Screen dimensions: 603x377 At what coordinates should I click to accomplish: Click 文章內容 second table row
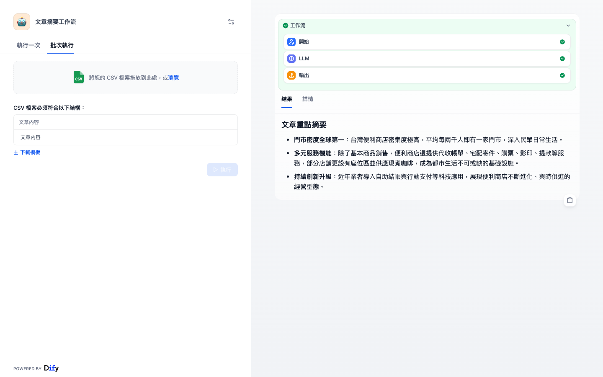coord(126,137)
